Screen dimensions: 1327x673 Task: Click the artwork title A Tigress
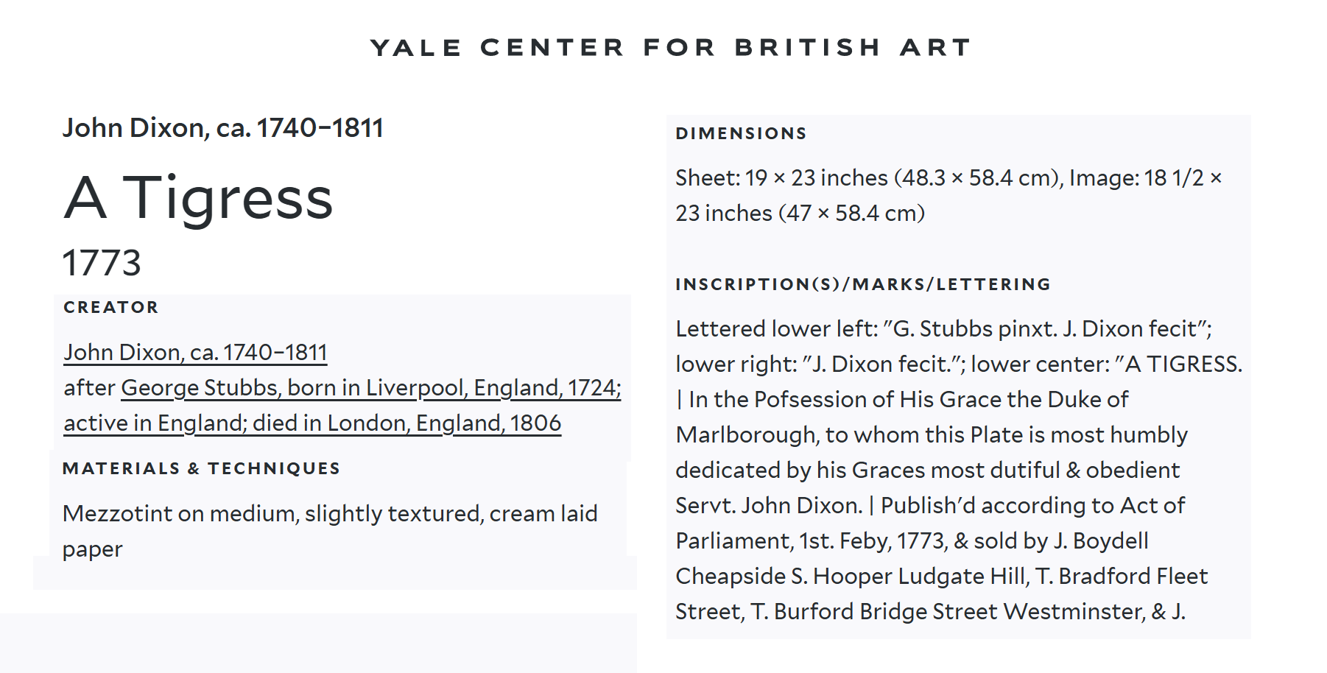(198, 197)
